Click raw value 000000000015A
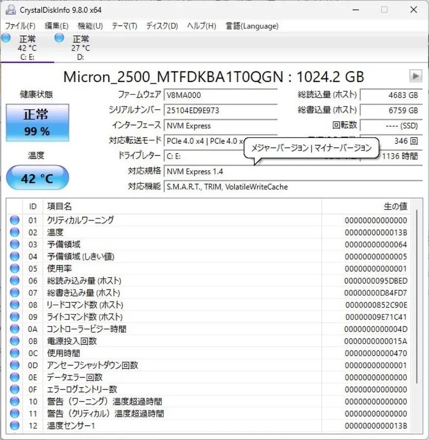The height and width of the screenshot is (440, 429). (376, 341)
